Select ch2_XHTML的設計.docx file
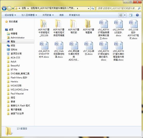This screenshot has height=138, width=143. tap(118, 28)
